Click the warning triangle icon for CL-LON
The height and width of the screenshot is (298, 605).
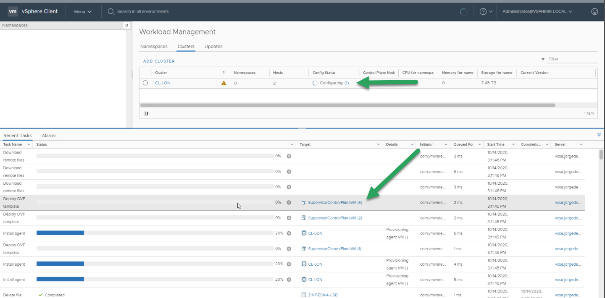tap(224, 83)
